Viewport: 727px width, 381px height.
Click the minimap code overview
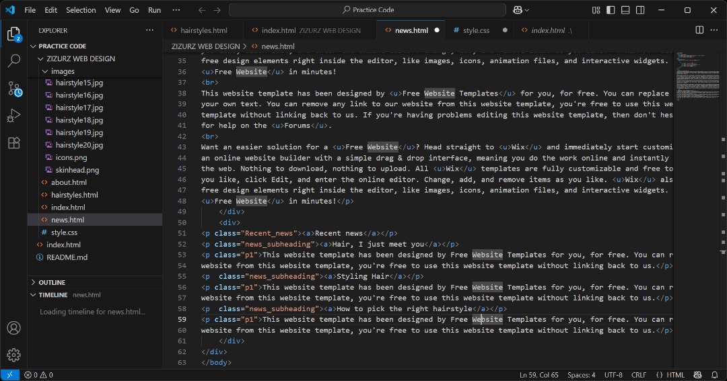tap(697, 77)
